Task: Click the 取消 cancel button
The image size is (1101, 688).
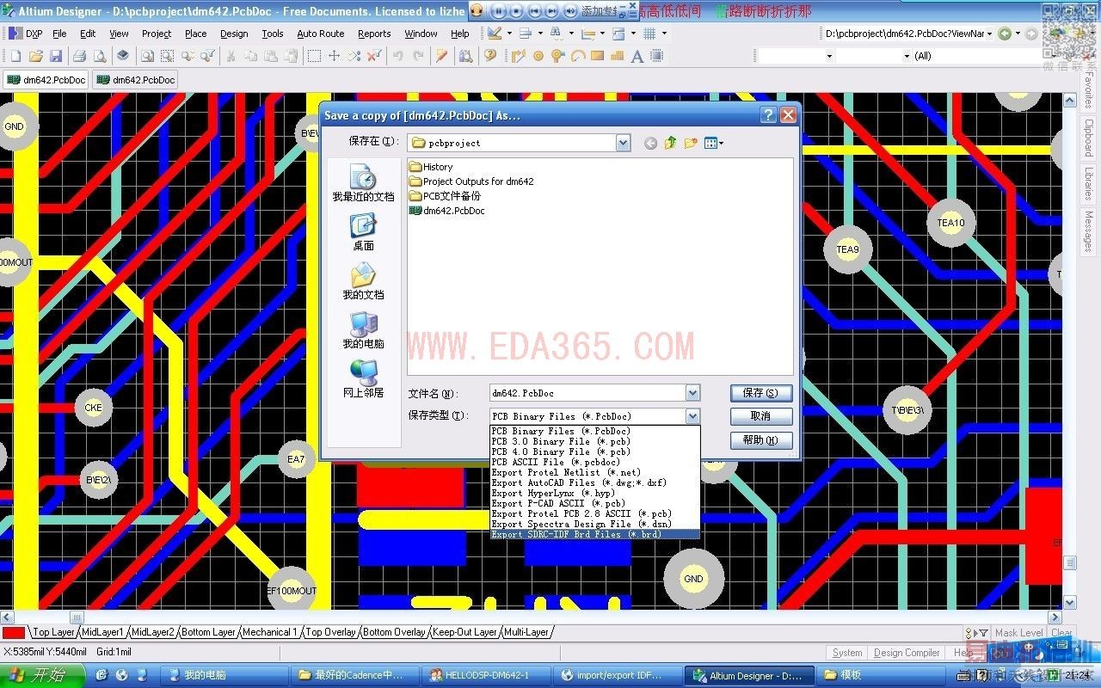Action: click(x=761, y=416)
